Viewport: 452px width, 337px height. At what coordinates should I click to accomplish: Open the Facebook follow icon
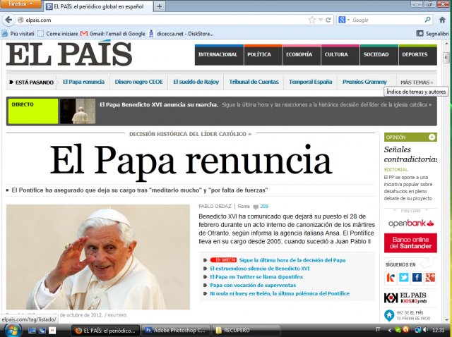[x=417, y=278]
